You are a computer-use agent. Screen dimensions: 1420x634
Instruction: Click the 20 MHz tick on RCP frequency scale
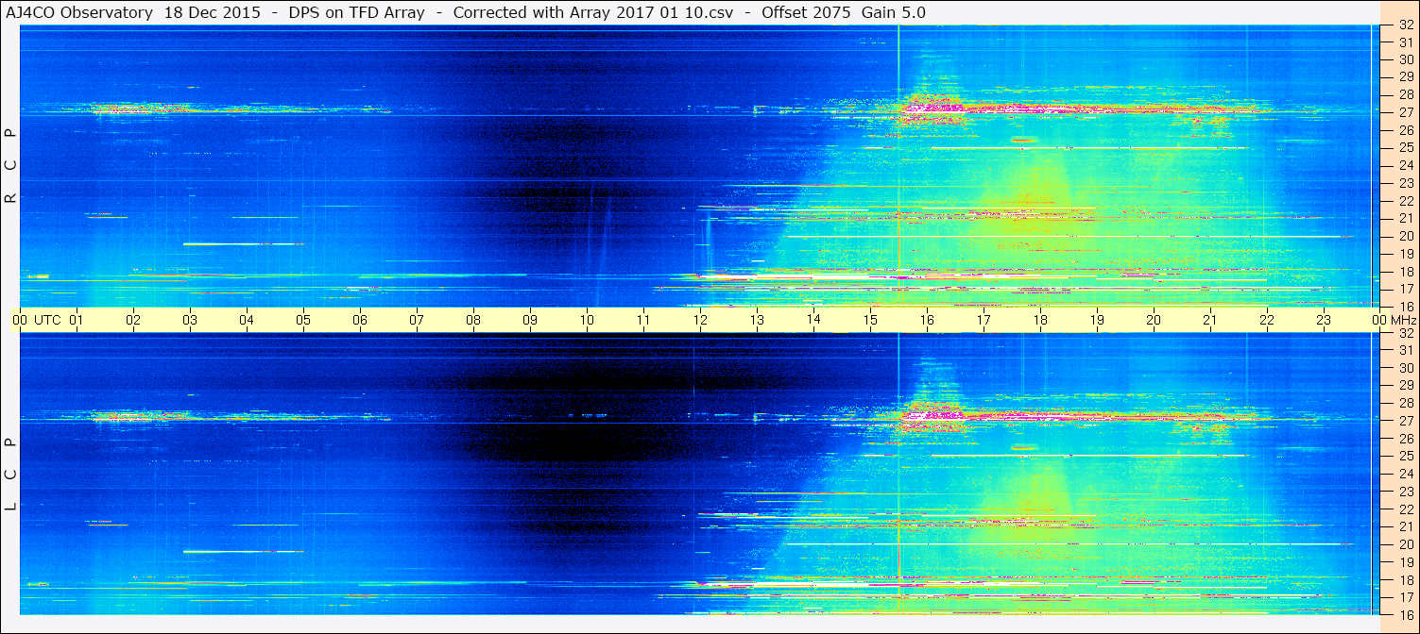pos(1405,236)
